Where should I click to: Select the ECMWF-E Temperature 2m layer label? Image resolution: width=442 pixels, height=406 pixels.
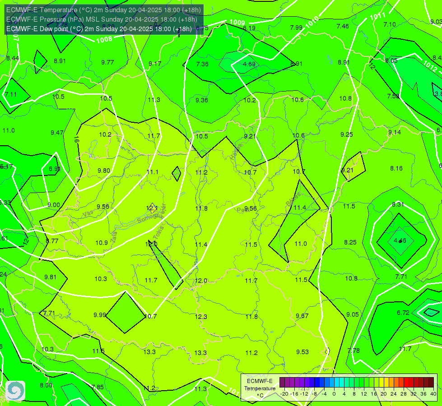click(103, 10)
